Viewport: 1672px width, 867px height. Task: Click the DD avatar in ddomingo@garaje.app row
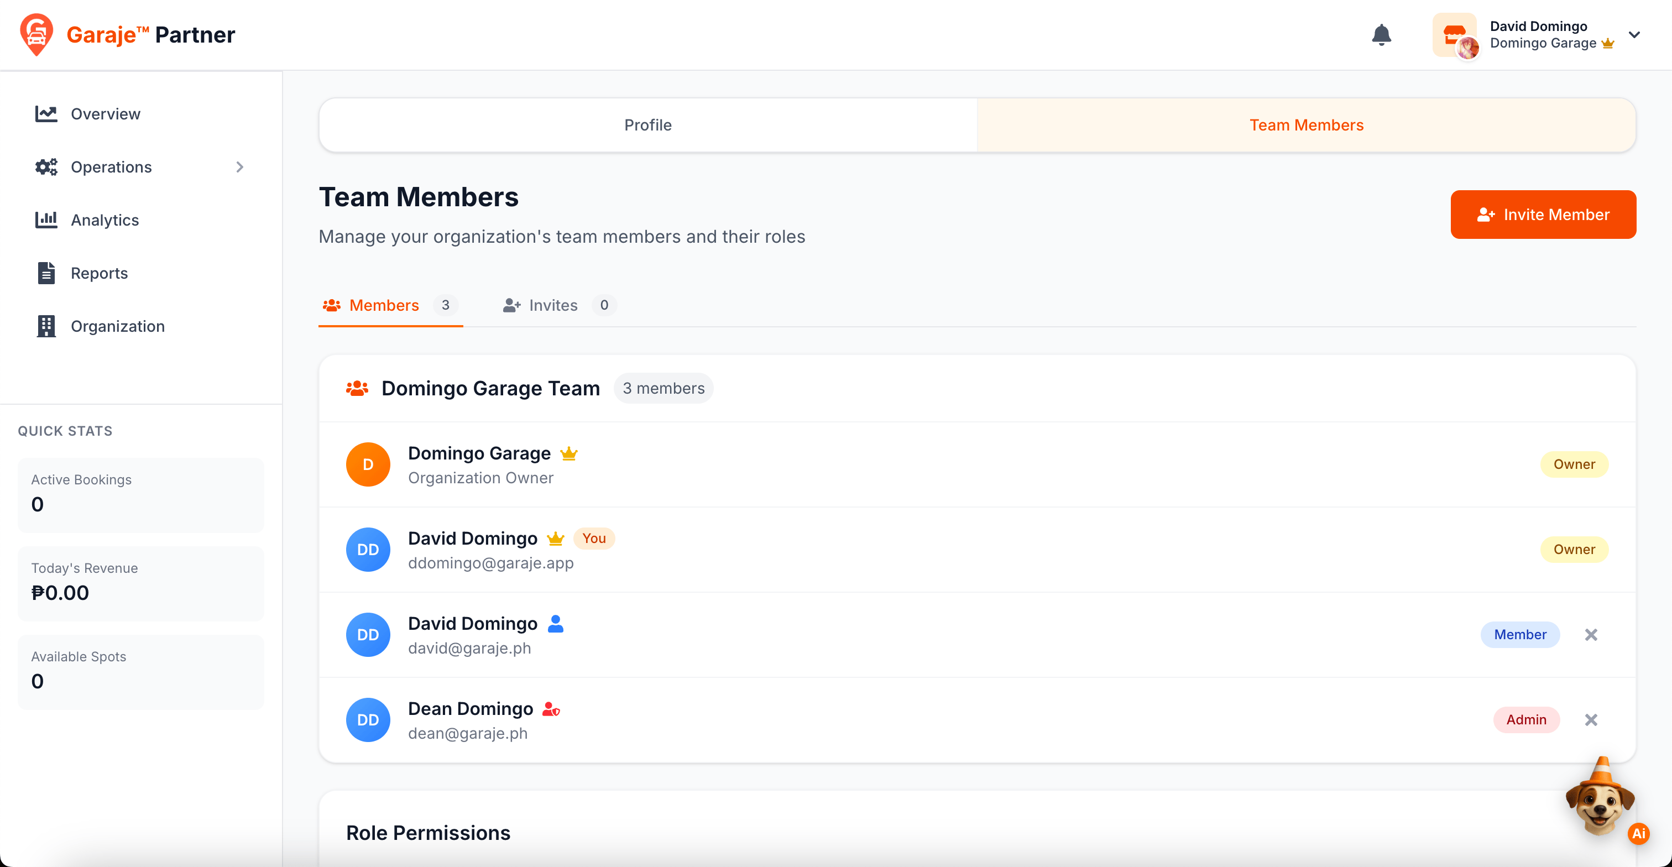(x=368, y=549)
